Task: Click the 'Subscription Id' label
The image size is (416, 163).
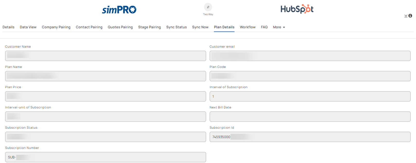Action: point(222,128)
